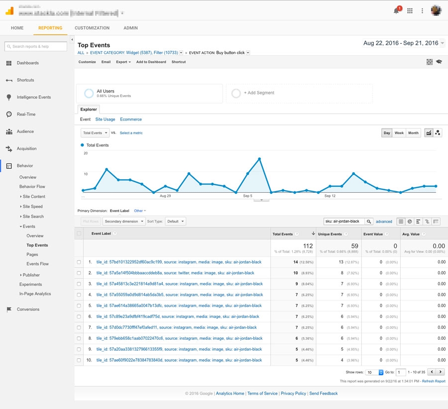448x409 pixels.
Task: Check the box for row 1 event
Action: (x=79, y=262)
